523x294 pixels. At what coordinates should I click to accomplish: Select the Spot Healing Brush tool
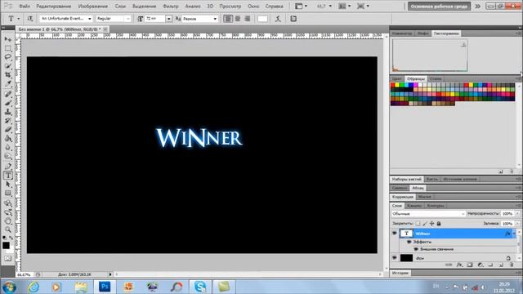tap(8, 94)
